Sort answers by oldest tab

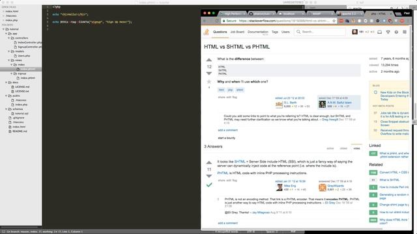(x=343, y=148)
